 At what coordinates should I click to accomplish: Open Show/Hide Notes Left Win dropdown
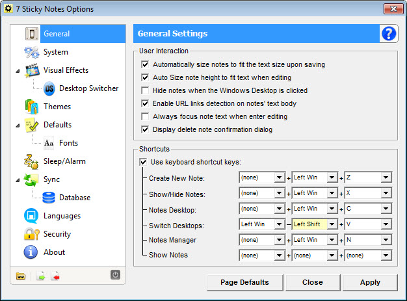pos(332,193)
